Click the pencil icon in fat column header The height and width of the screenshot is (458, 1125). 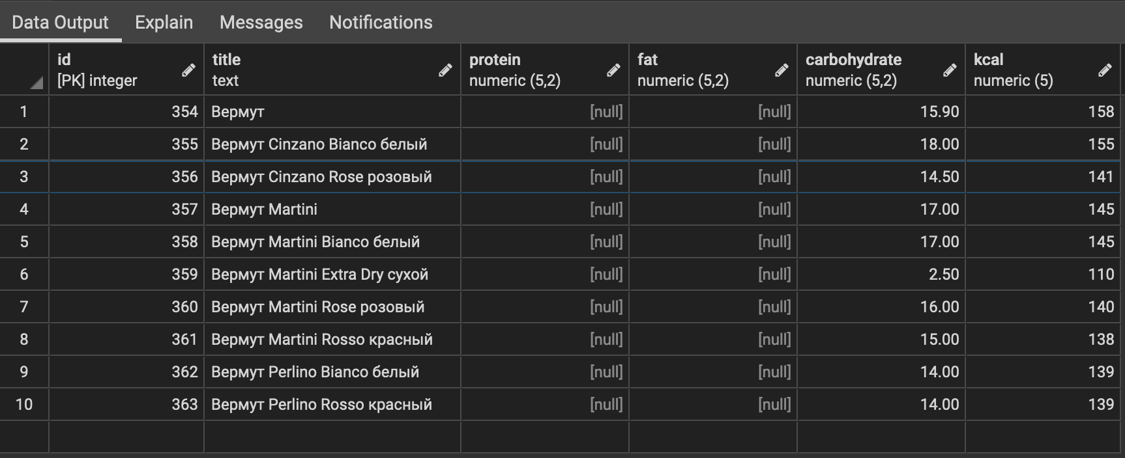[782, 70]
